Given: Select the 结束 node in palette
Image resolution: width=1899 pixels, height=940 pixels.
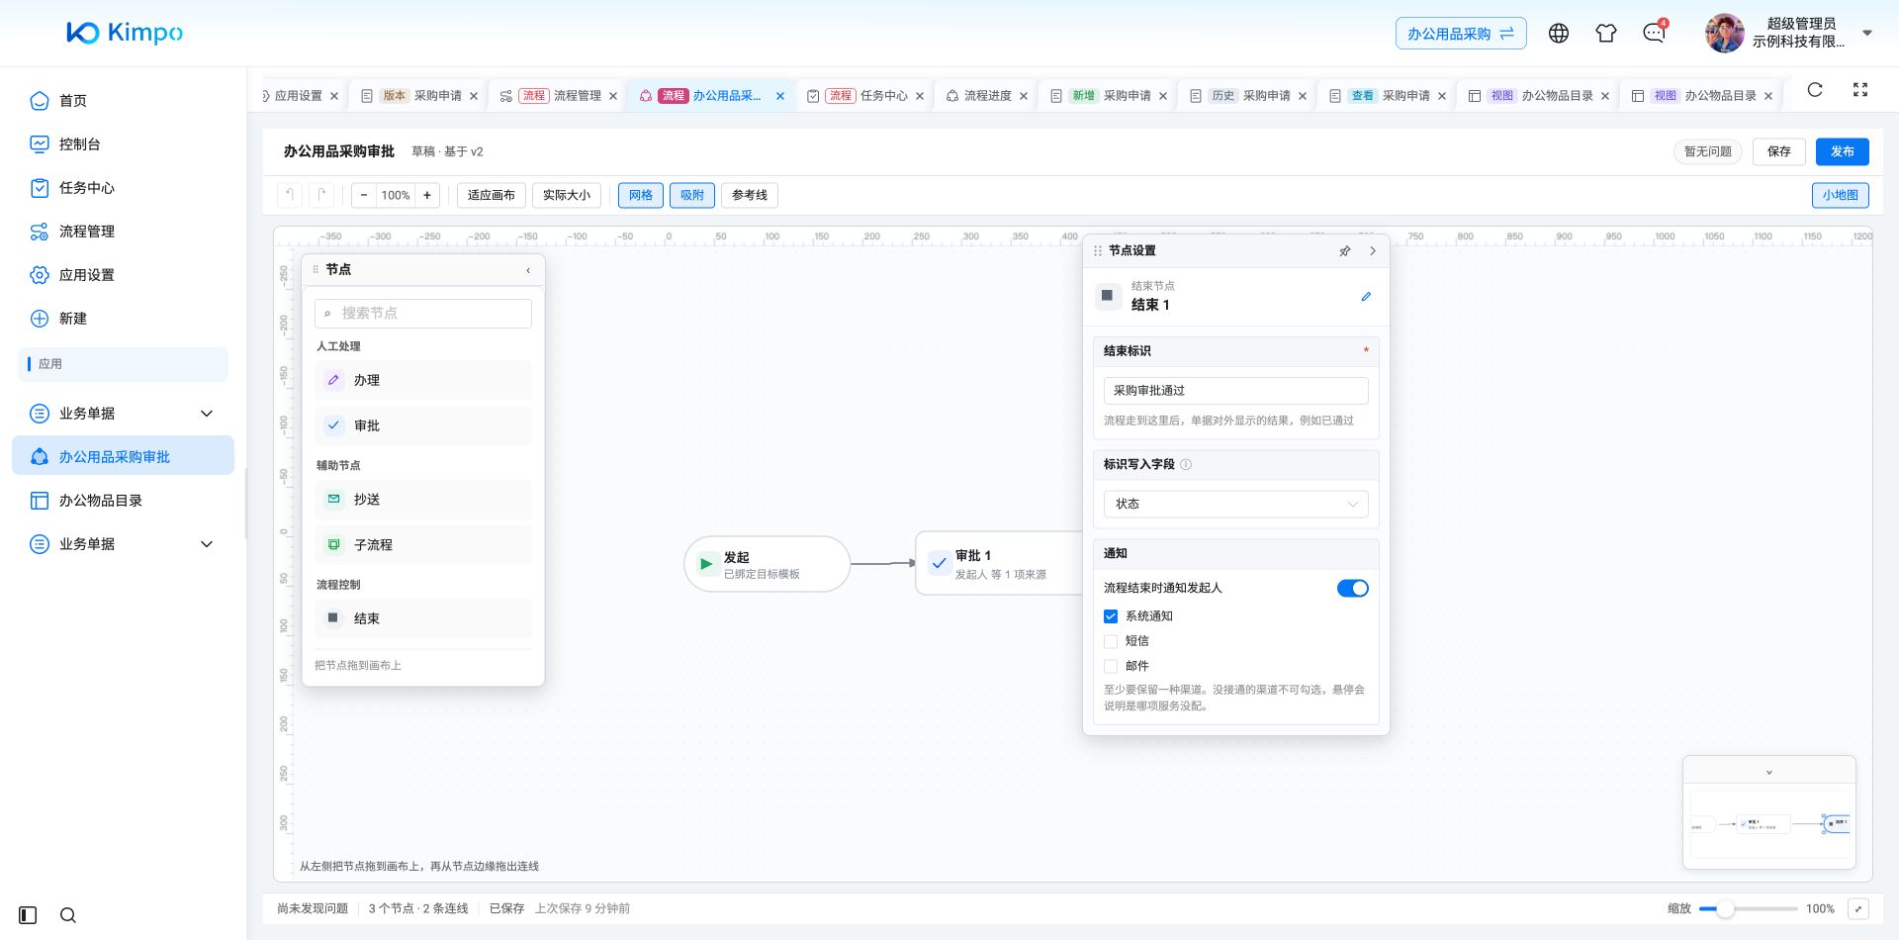Looking at the screenshot, I should (423, 618).
